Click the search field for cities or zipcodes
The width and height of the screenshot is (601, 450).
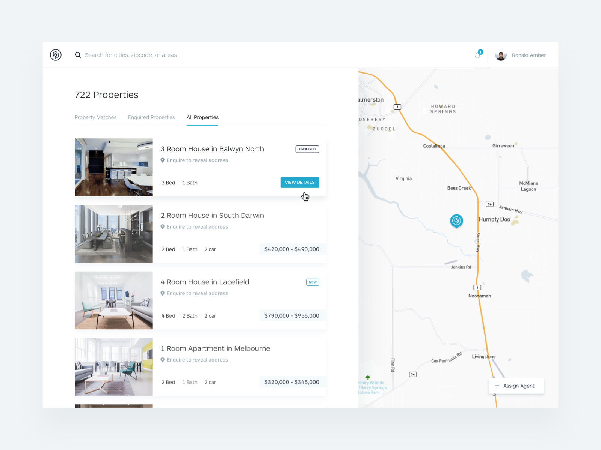[x=131, y=55]
